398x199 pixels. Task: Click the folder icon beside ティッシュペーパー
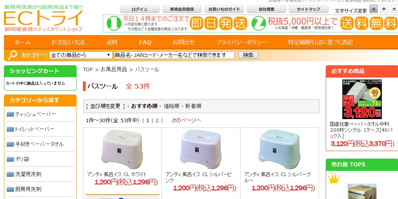[x=10, y=114]
